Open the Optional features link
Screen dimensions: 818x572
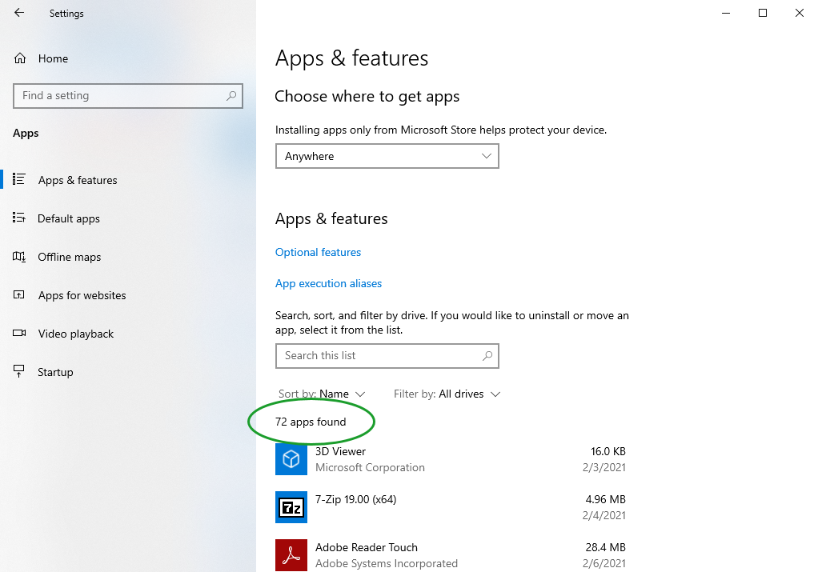[318, 252]
